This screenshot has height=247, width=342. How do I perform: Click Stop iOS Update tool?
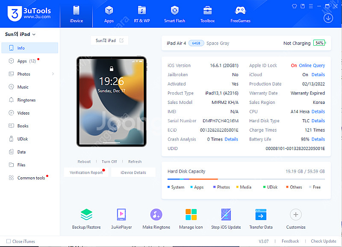pos(226,219)
